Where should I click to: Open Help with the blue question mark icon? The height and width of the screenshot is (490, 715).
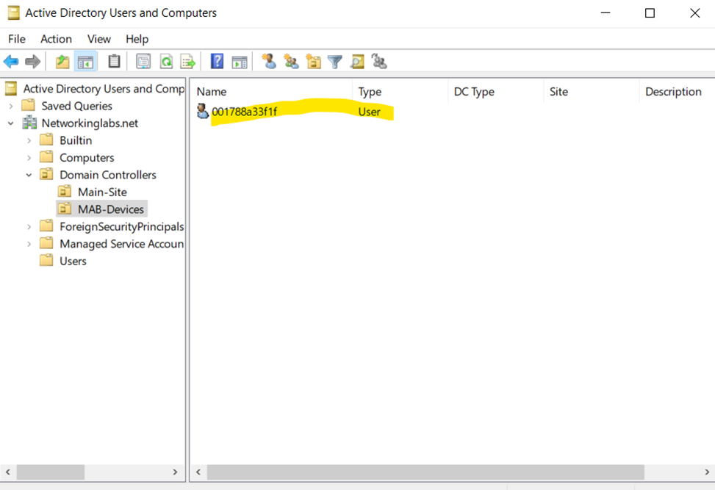[217, 61]
